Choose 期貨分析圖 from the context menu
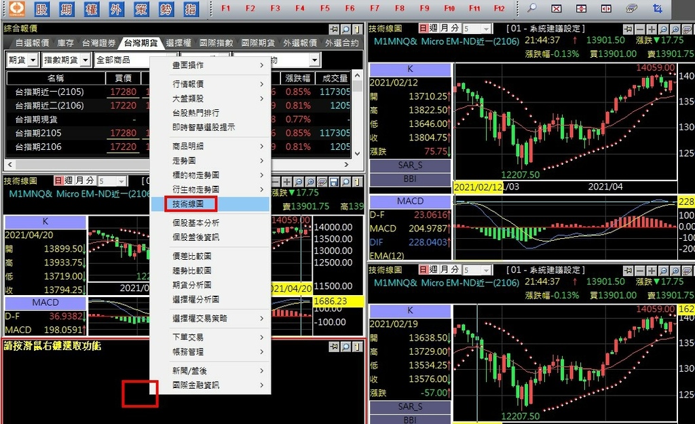The width and height of the screenshot is (695, 424). coord(210,285)
